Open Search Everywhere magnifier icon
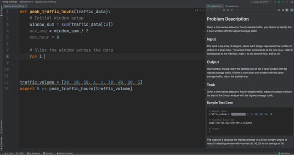Screen dimensions: 294x165 [x=292, y=2]
